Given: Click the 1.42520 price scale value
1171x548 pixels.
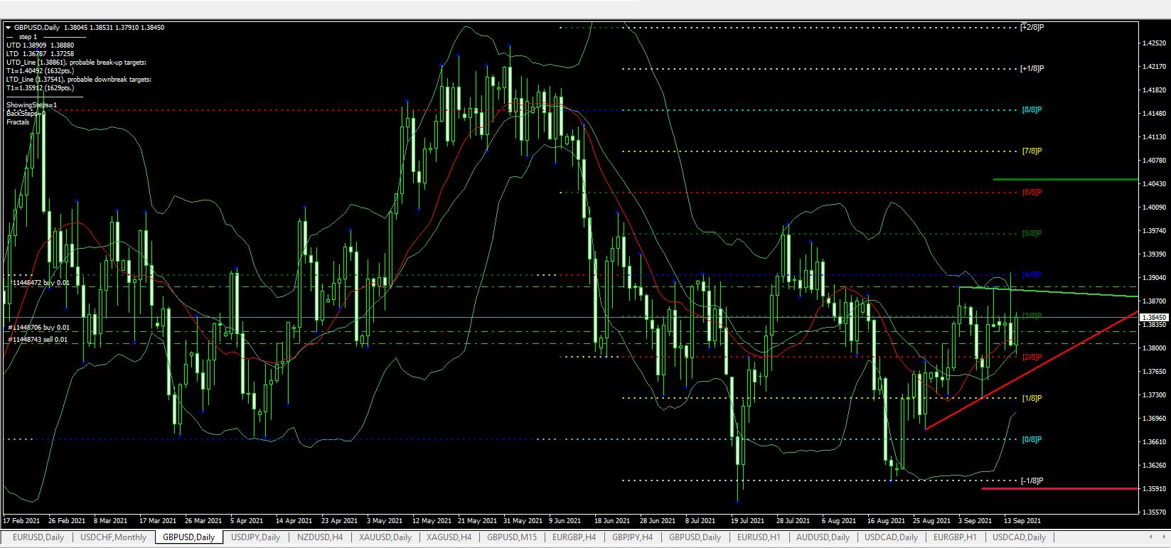Looking at the screenshot, I should pos(1153,44).
